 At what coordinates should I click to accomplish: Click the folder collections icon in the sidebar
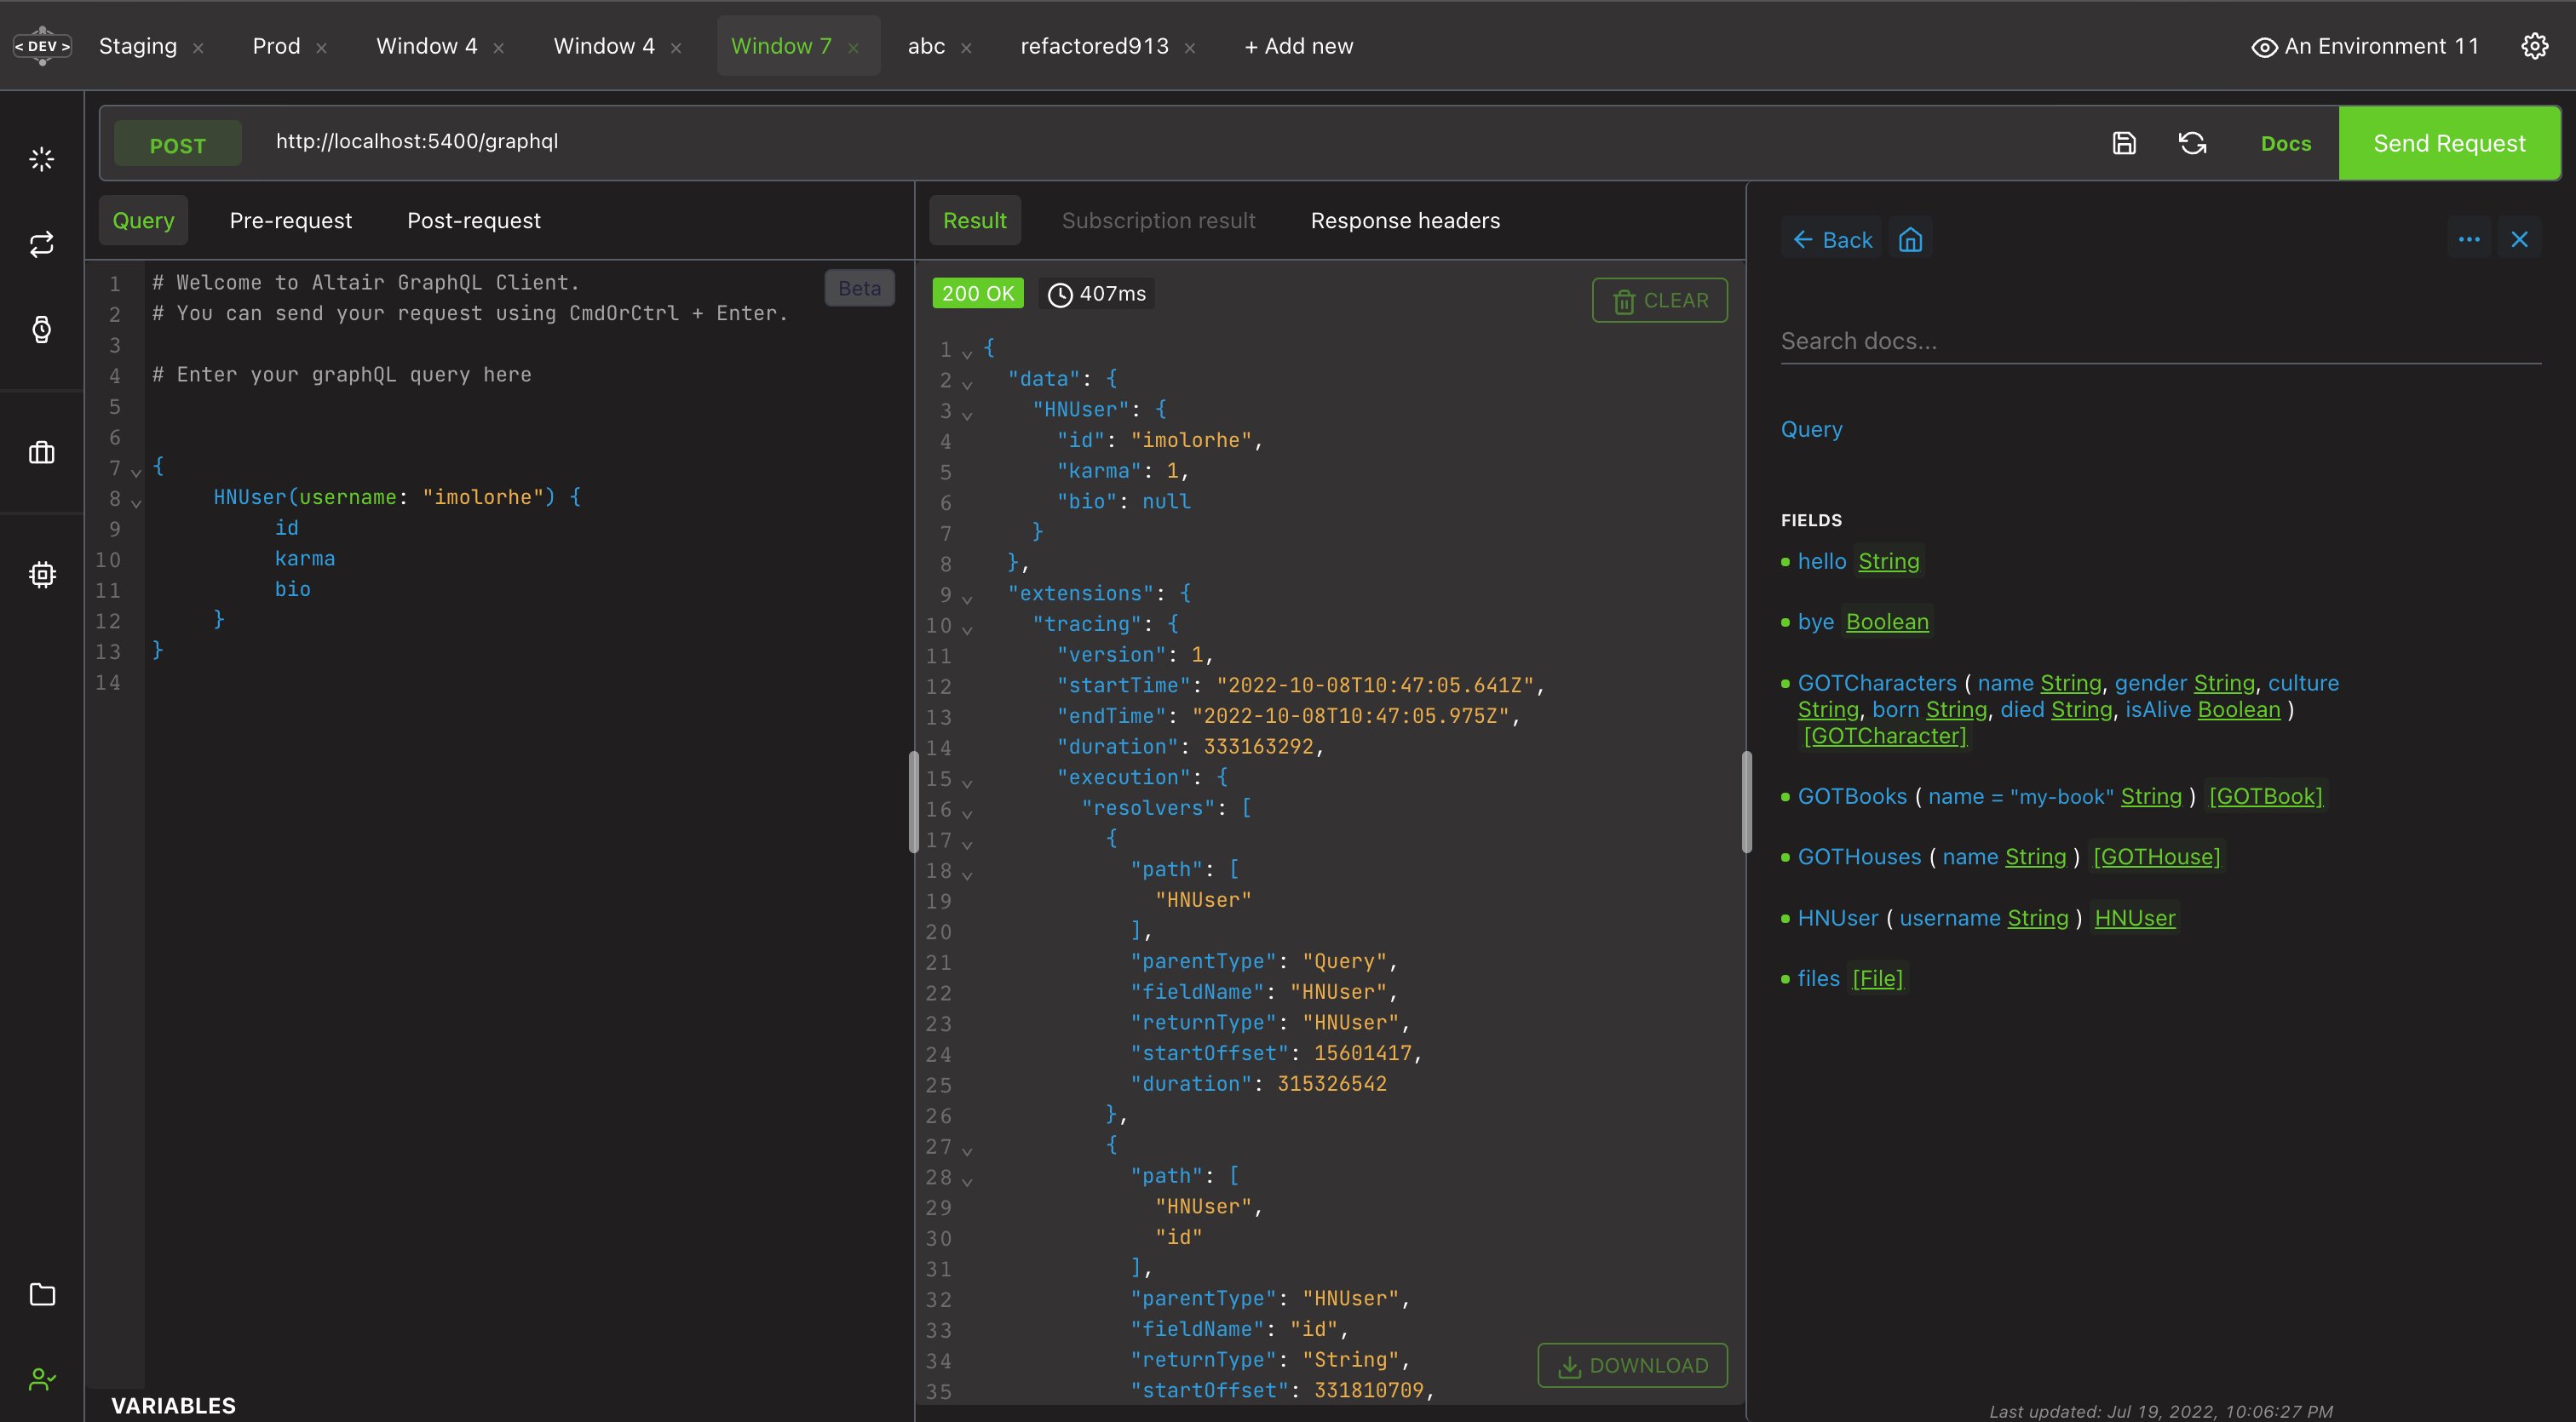(42, 1294)
